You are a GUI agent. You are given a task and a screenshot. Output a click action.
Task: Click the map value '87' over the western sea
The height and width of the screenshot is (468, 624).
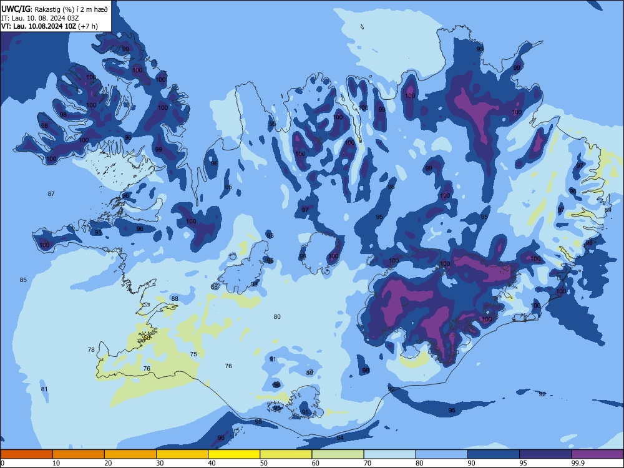coord(51,194)
